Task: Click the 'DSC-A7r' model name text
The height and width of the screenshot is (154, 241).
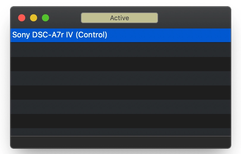Action: [48, 35]
